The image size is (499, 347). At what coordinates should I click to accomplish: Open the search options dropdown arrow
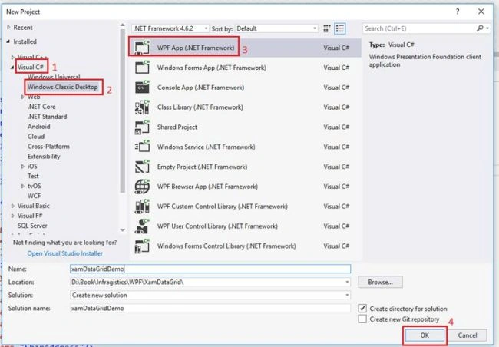pyautogui.click(x=487, y=28)
